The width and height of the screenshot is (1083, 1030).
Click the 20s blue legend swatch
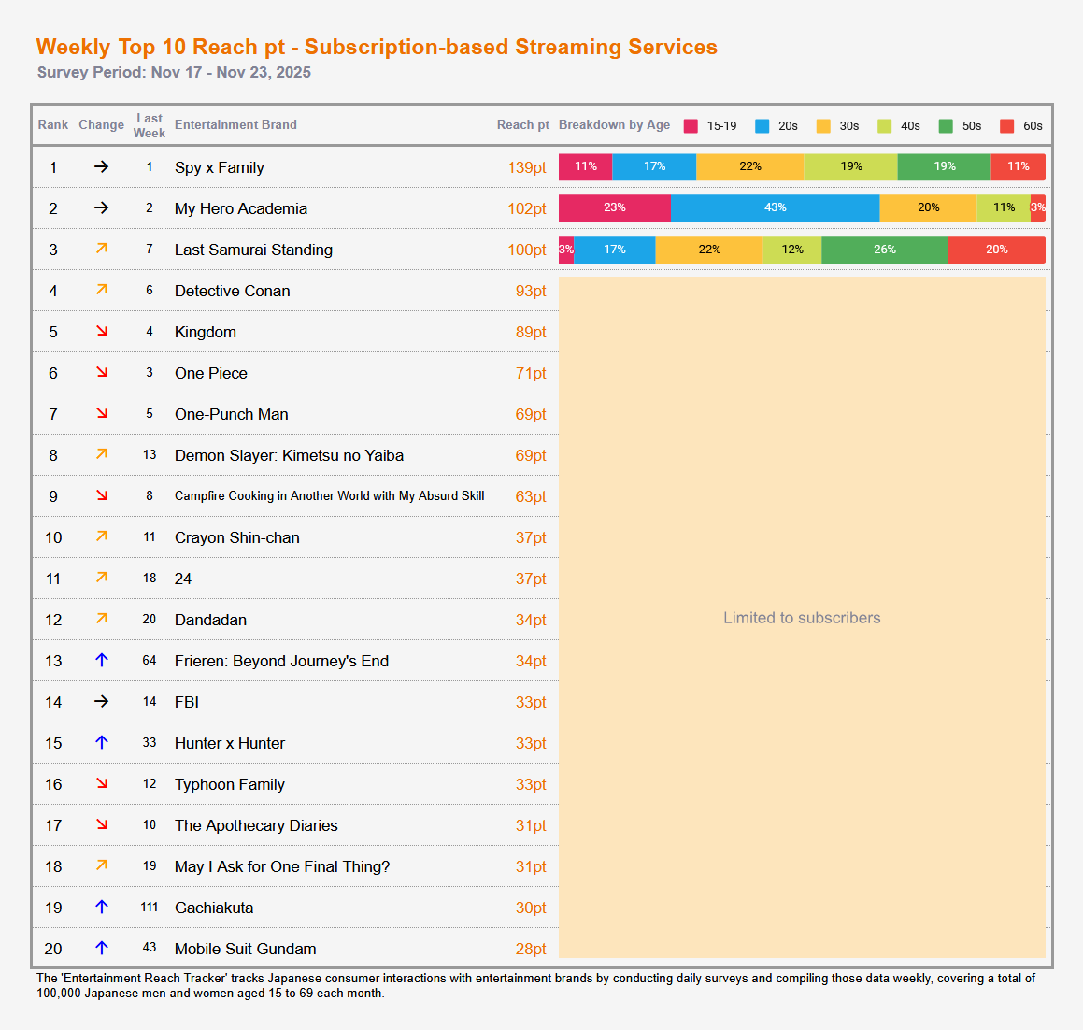click(x=762, y=126)
